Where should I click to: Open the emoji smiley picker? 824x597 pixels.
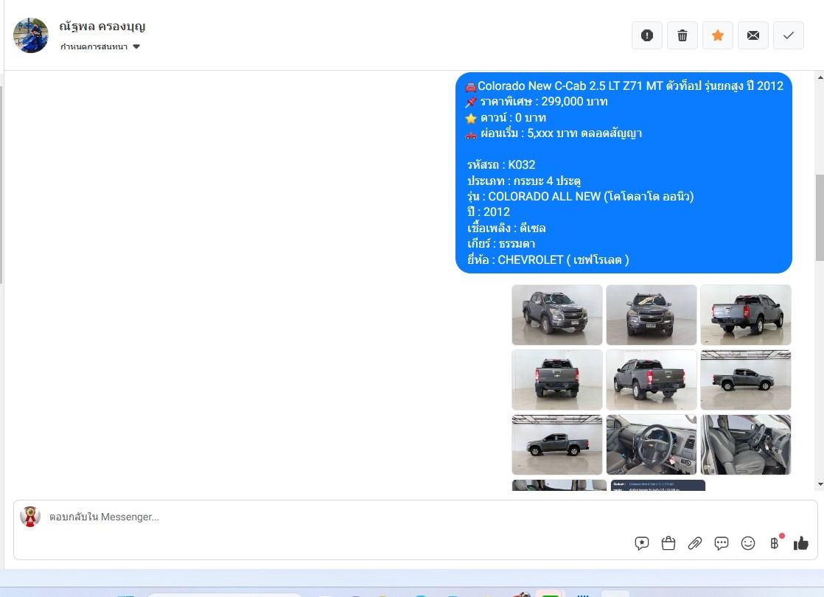pos(748,543)
